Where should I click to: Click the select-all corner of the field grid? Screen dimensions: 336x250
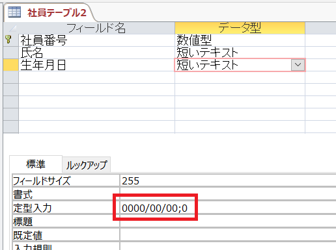click(11, 28)
